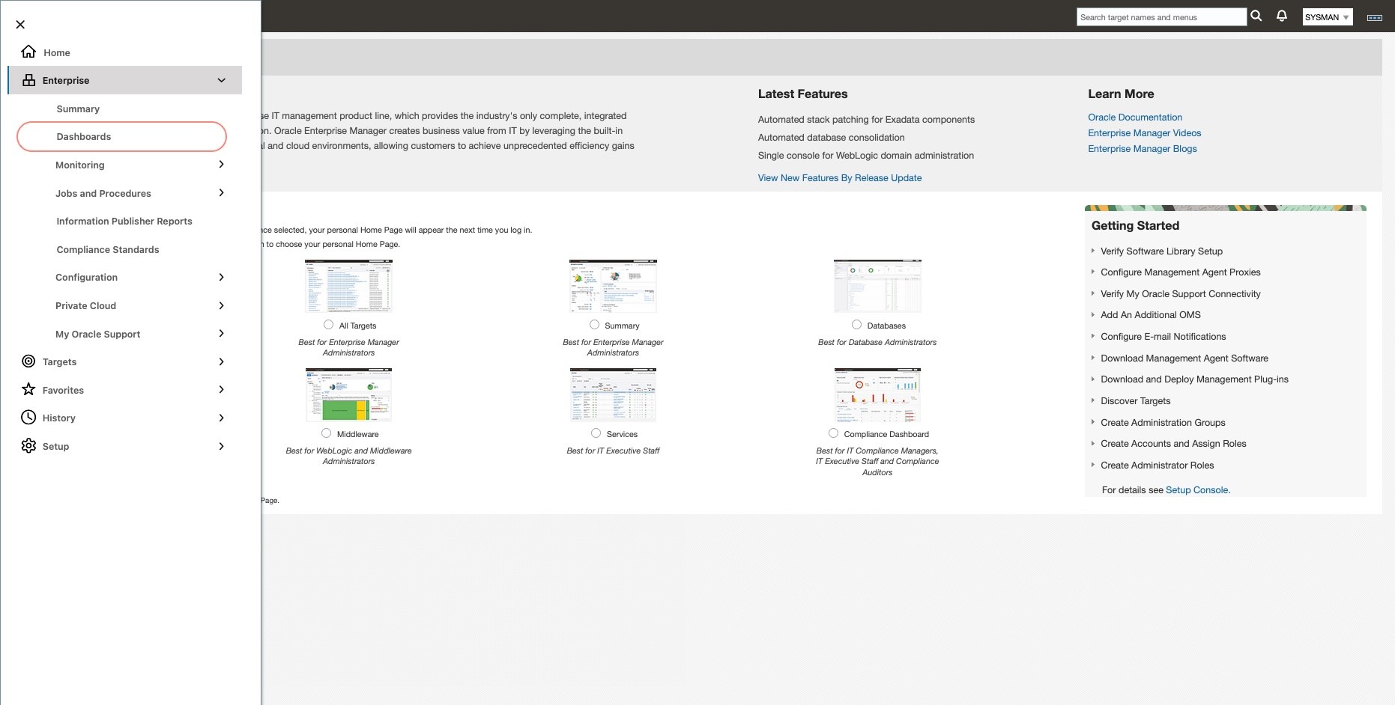This screenshot has height=705, width=1395.
Task: Click the Databases page thumbnail
Action: pyautogui.click(x=877, y=286)
